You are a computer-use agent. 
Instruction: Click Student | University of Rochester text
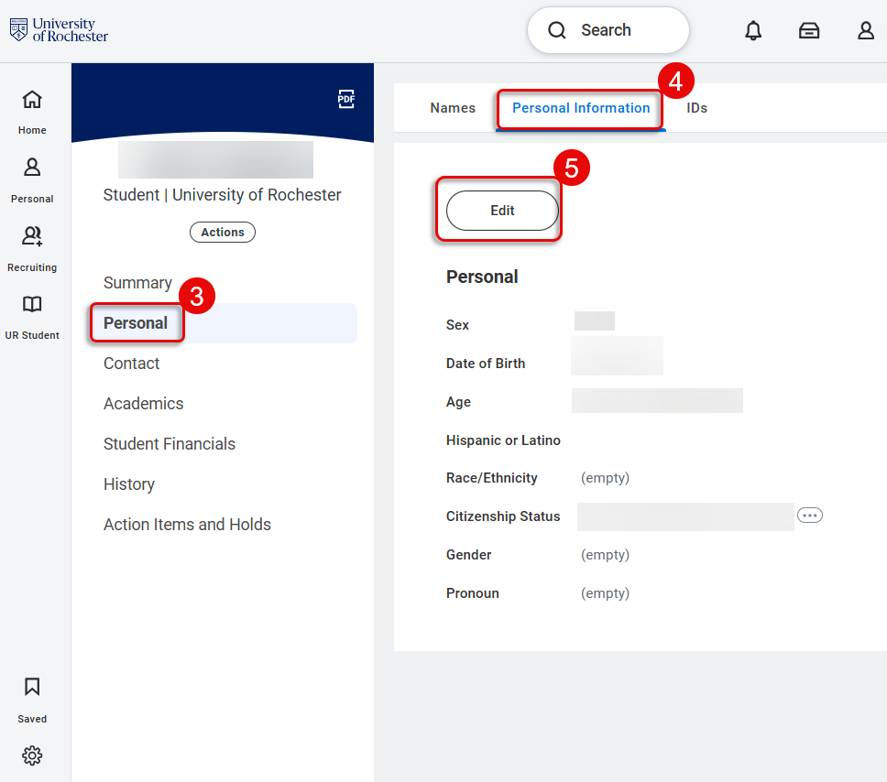(x=222, y=195)
